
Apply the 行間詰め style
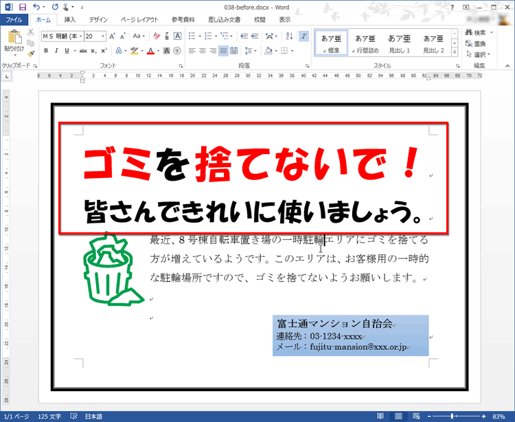click(365, 43)
